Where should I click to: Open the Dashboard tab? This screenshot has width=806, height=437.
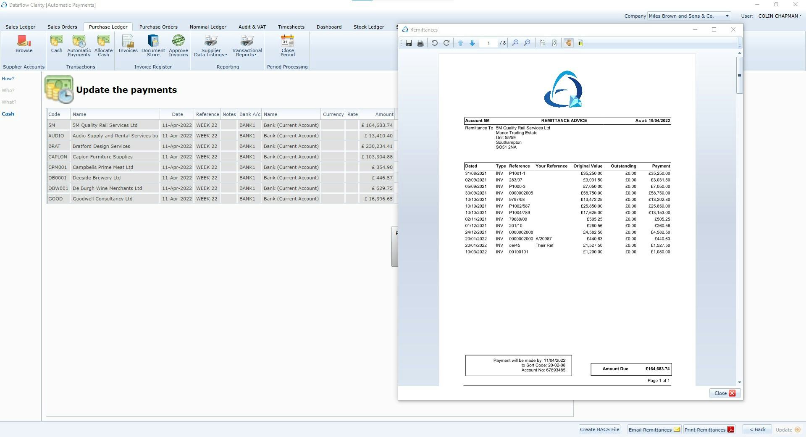tap(329, 27)
